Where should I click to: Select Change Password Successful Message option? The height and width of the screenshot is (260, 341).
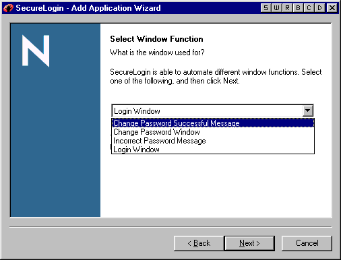pos(213,123)
